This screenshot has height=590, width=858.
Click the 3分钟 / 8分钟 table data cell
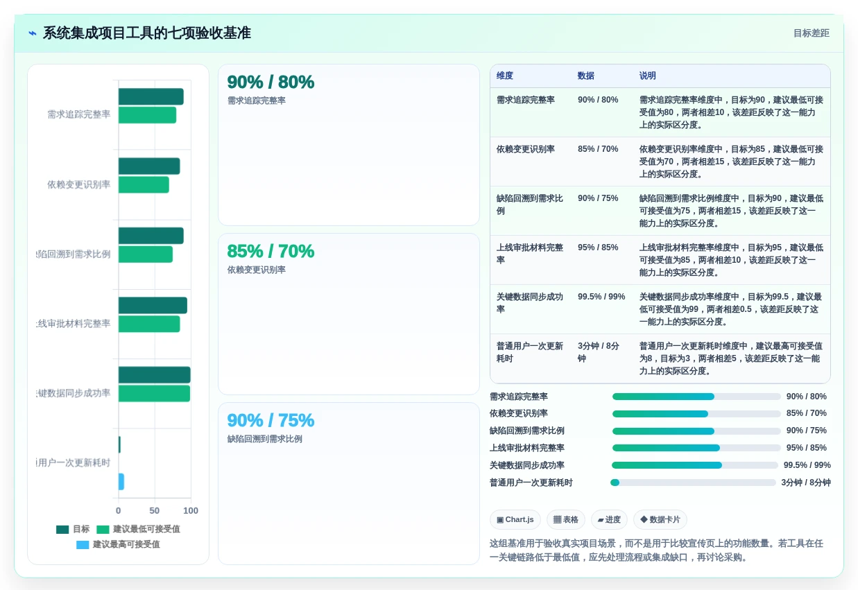point(599,352)
